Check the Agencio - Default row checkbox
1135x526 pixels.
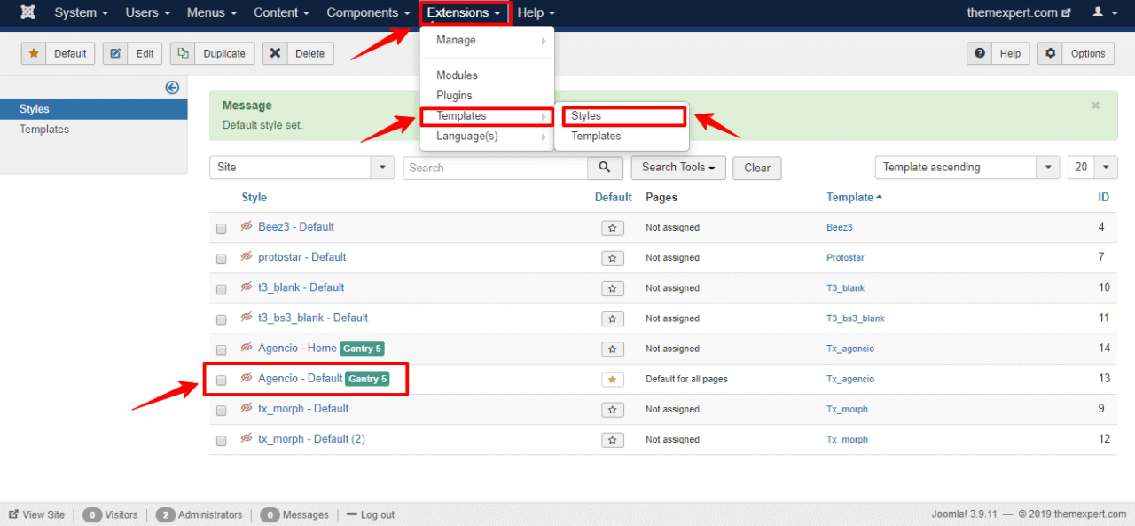[x=222, y=380]
